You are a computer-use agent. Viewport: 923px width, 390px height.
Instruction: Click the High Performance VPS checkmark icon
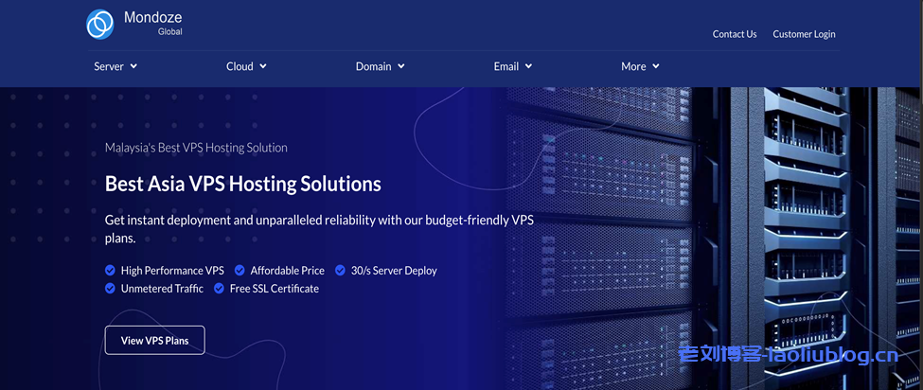pos(110,271)
